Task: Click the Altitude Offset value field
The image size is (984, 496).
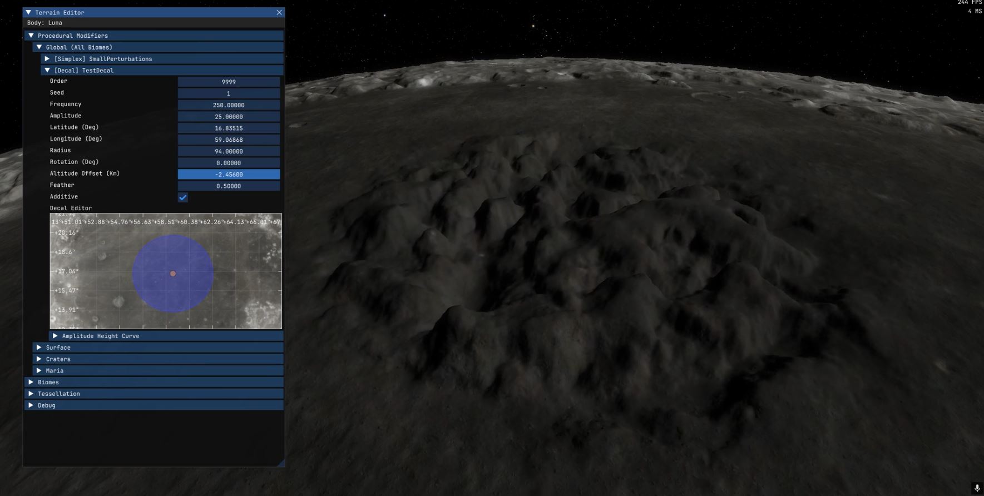Action: [x=229, y=175]
